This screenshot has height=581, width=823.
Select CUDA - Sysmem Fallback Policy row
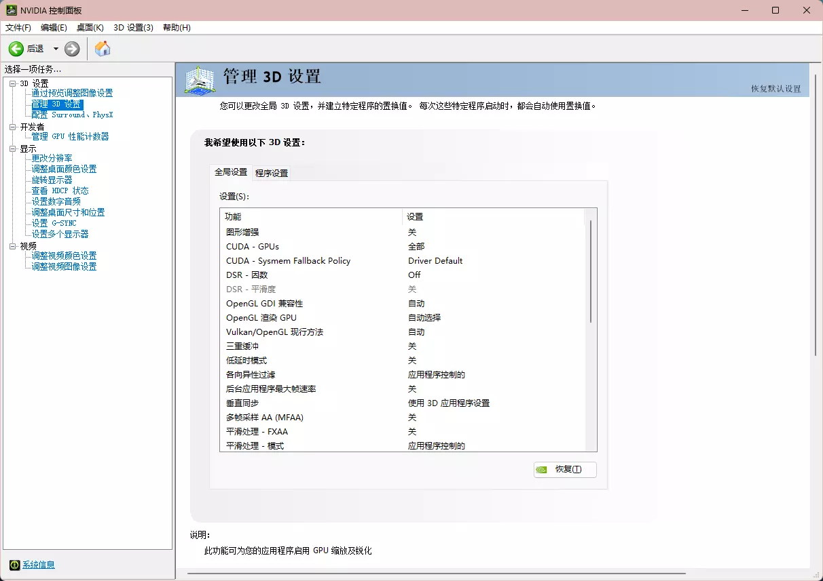[402, 260]
